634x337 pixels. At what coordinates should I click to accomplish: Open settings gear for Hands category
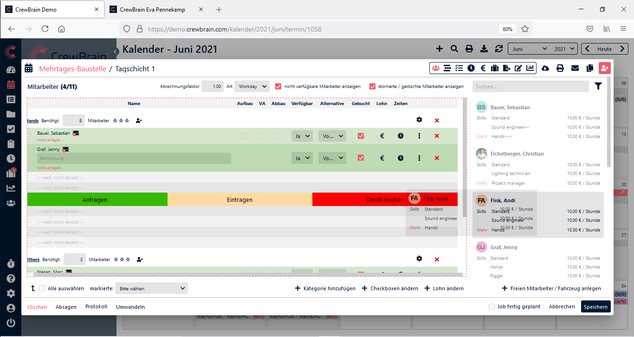(419, 120)
